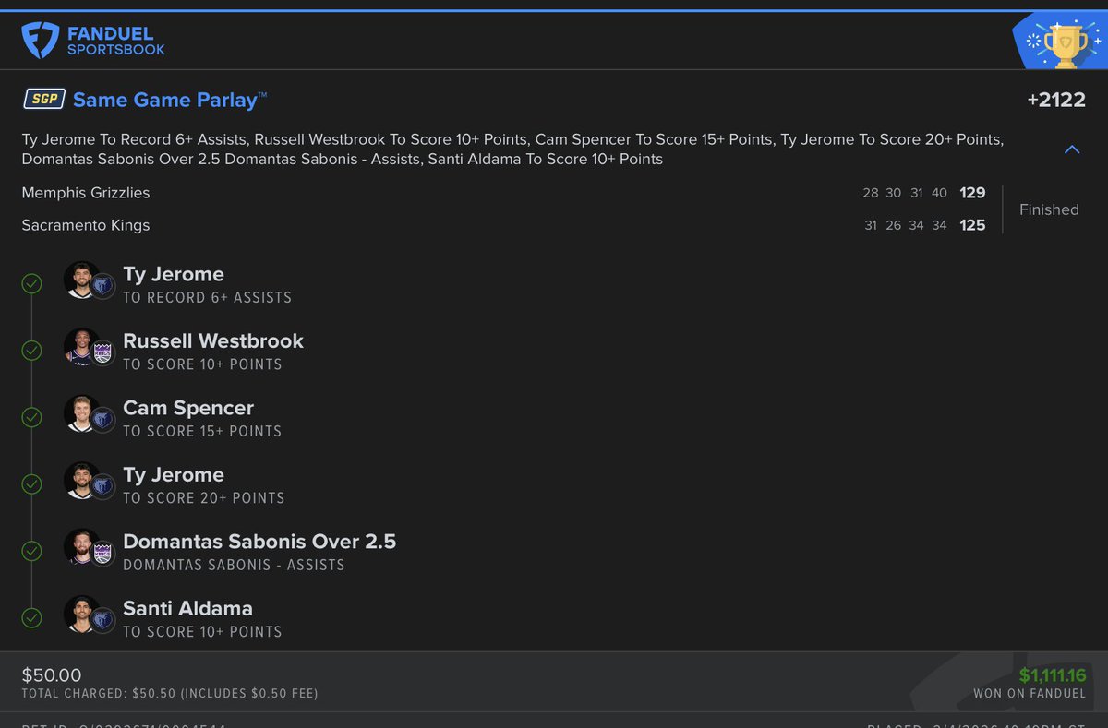Click Domantas Sabonis's player photo
Viewport: 1108px width, 728px height.
pyautogui.click(x=82, y=546)
